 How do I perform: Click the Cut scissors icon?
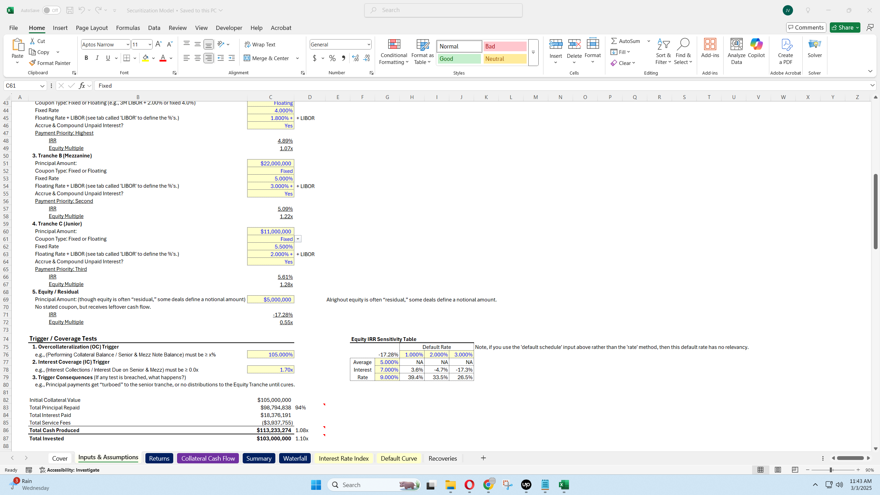[33, 41]
